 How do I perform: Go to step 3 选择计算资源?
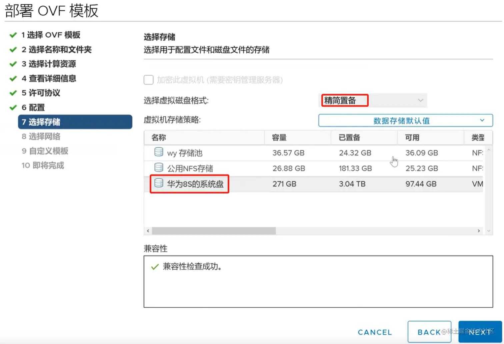[49, 64]
